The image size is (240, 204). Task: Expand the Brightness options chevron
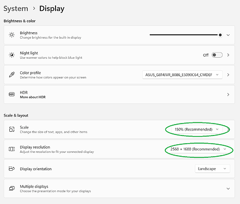point(228,35)
